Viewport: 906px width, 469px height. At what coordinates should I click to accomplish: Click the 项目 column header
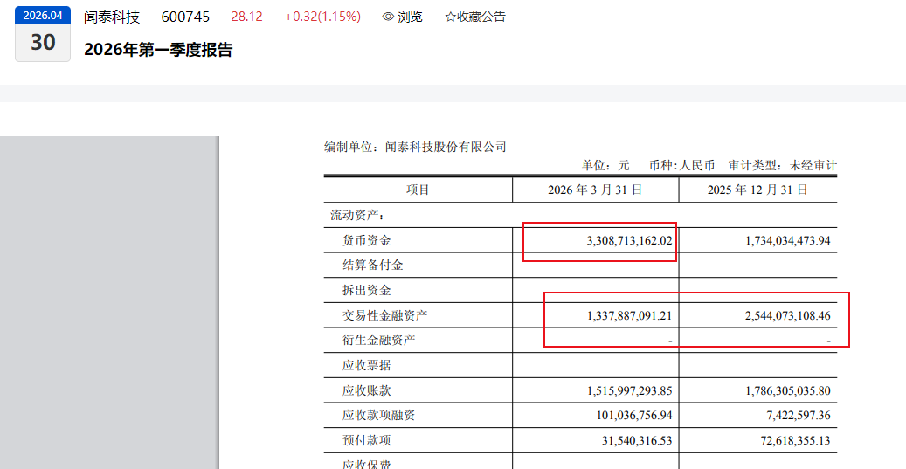pyautogui.click(x=418, y=190)
